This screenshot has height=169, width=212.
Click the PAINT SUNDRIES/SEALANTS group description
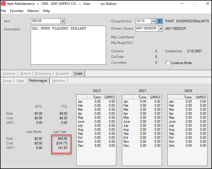tap(187, 21)
